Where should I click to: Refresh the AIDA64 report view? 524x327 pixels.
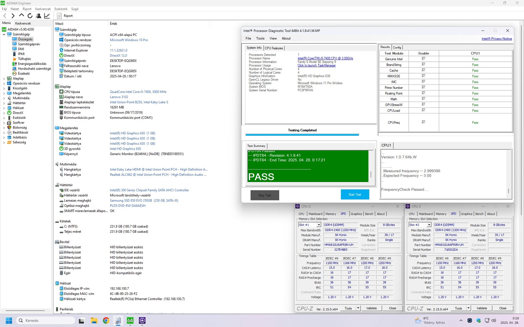[x=30, y=16]
